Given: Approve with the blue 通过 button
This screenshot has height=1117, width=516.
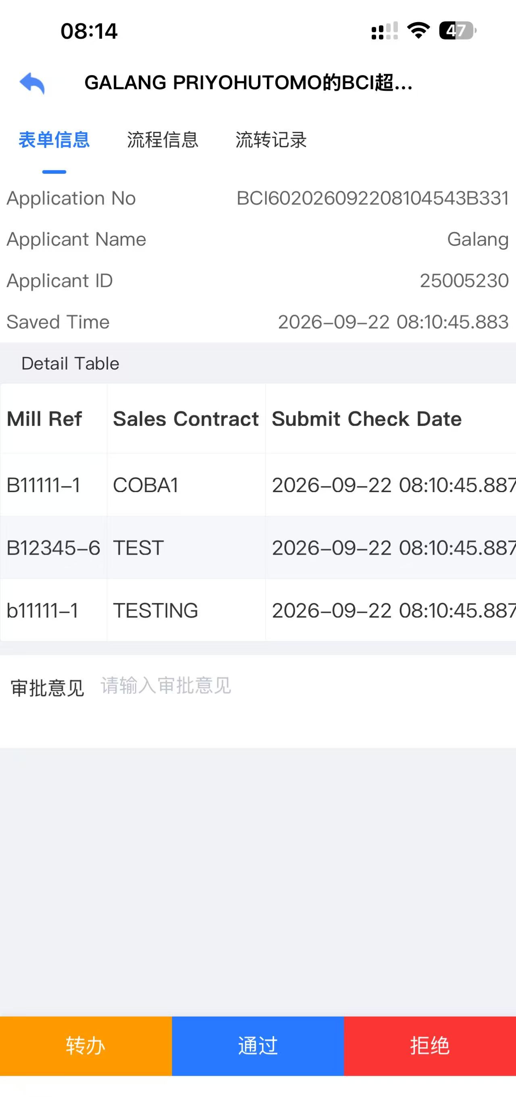Looking at the screenshot, I should point(258,1046).
